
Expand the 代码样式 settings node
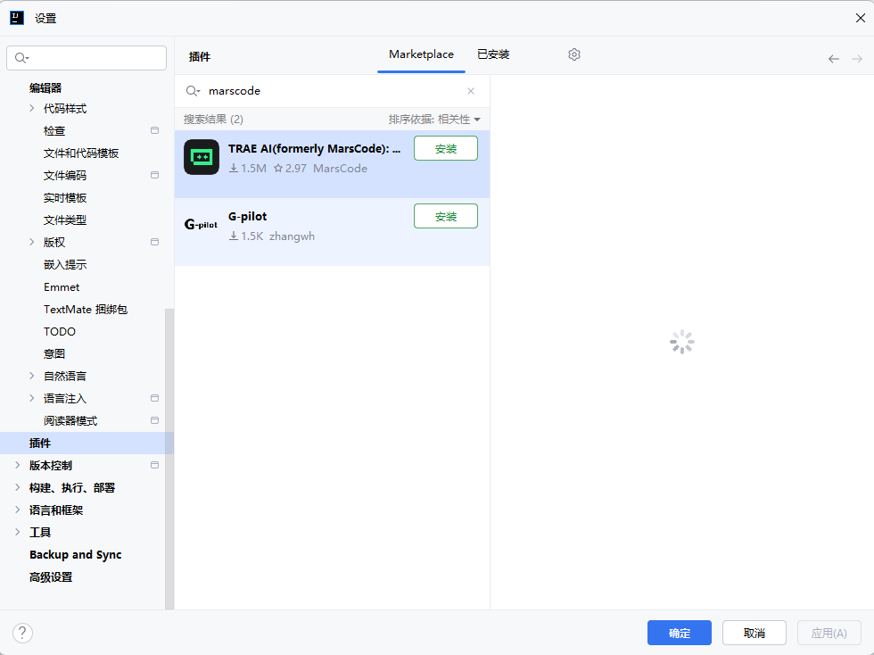coord(32,109)
